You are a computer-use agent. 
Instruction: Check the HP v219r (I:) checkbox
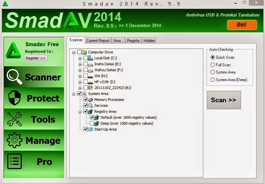click(x=85, y=82)
